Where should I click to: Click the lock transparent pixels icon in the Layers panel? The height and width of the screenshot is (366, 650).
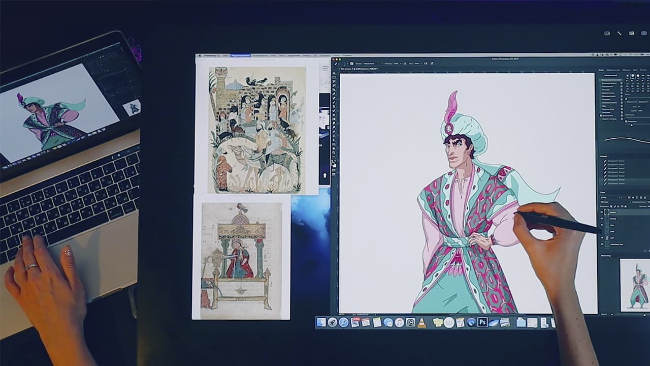tap(611, 206)
